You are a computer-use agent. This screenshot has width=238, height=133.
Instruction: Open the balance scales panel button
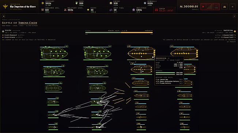(224, 7)
